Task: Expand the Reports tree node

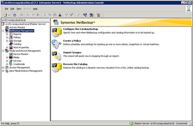Action: pyautogui.click(x=7, y=34)
